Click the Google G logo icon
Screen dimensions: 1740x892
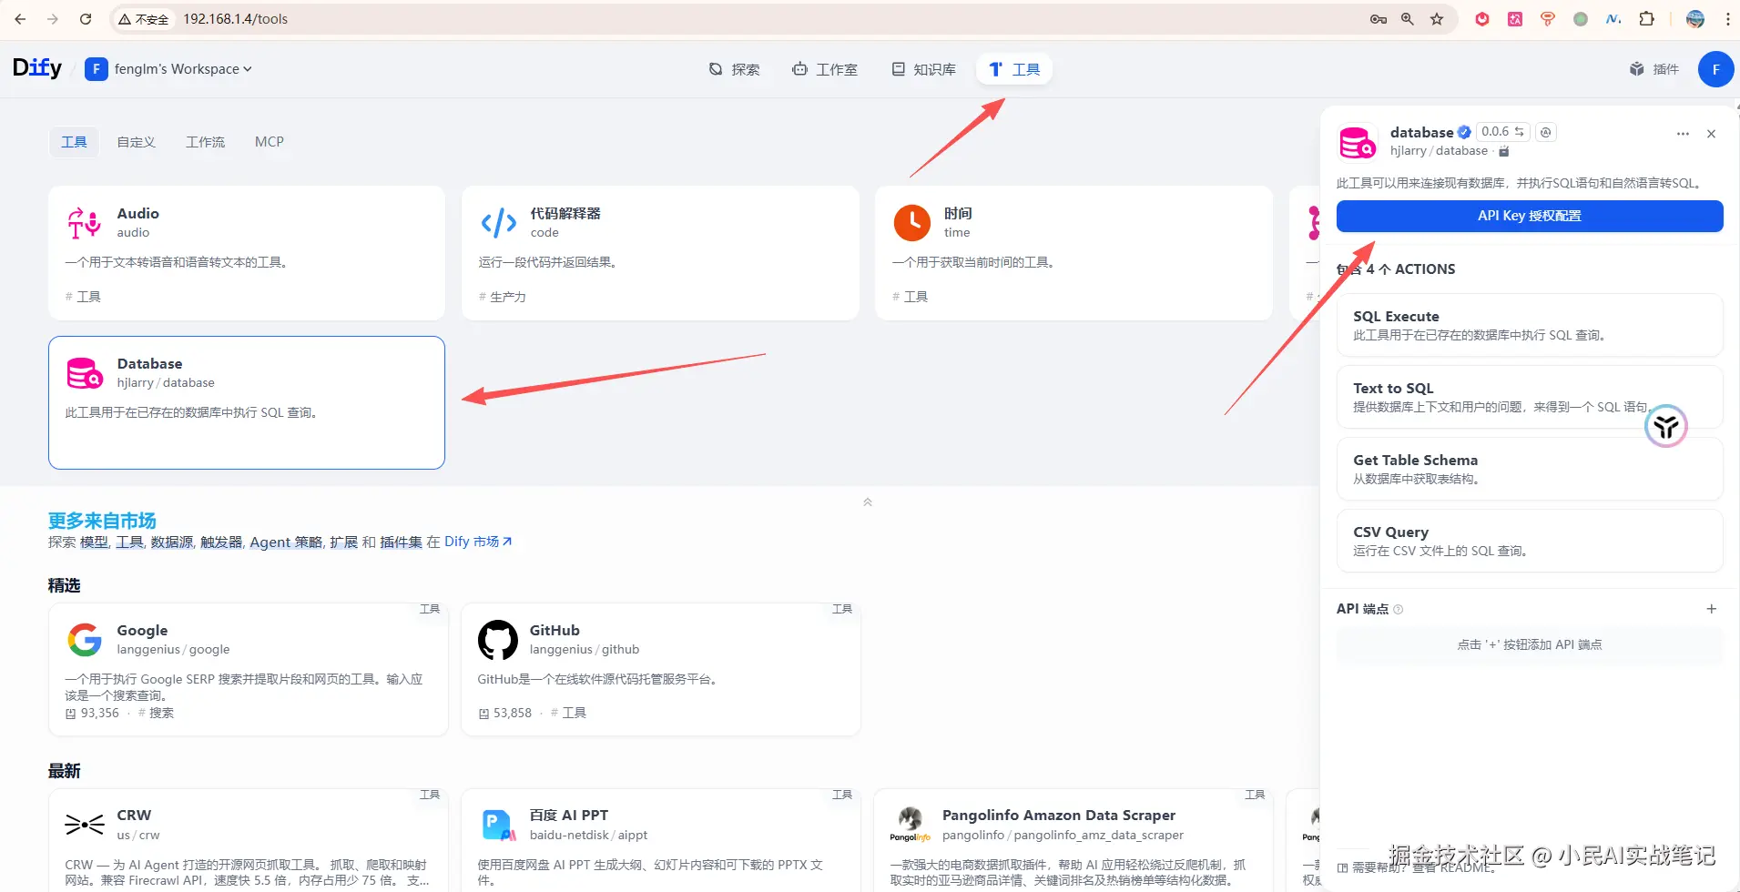pyautogui.click(x=85, y=640)
